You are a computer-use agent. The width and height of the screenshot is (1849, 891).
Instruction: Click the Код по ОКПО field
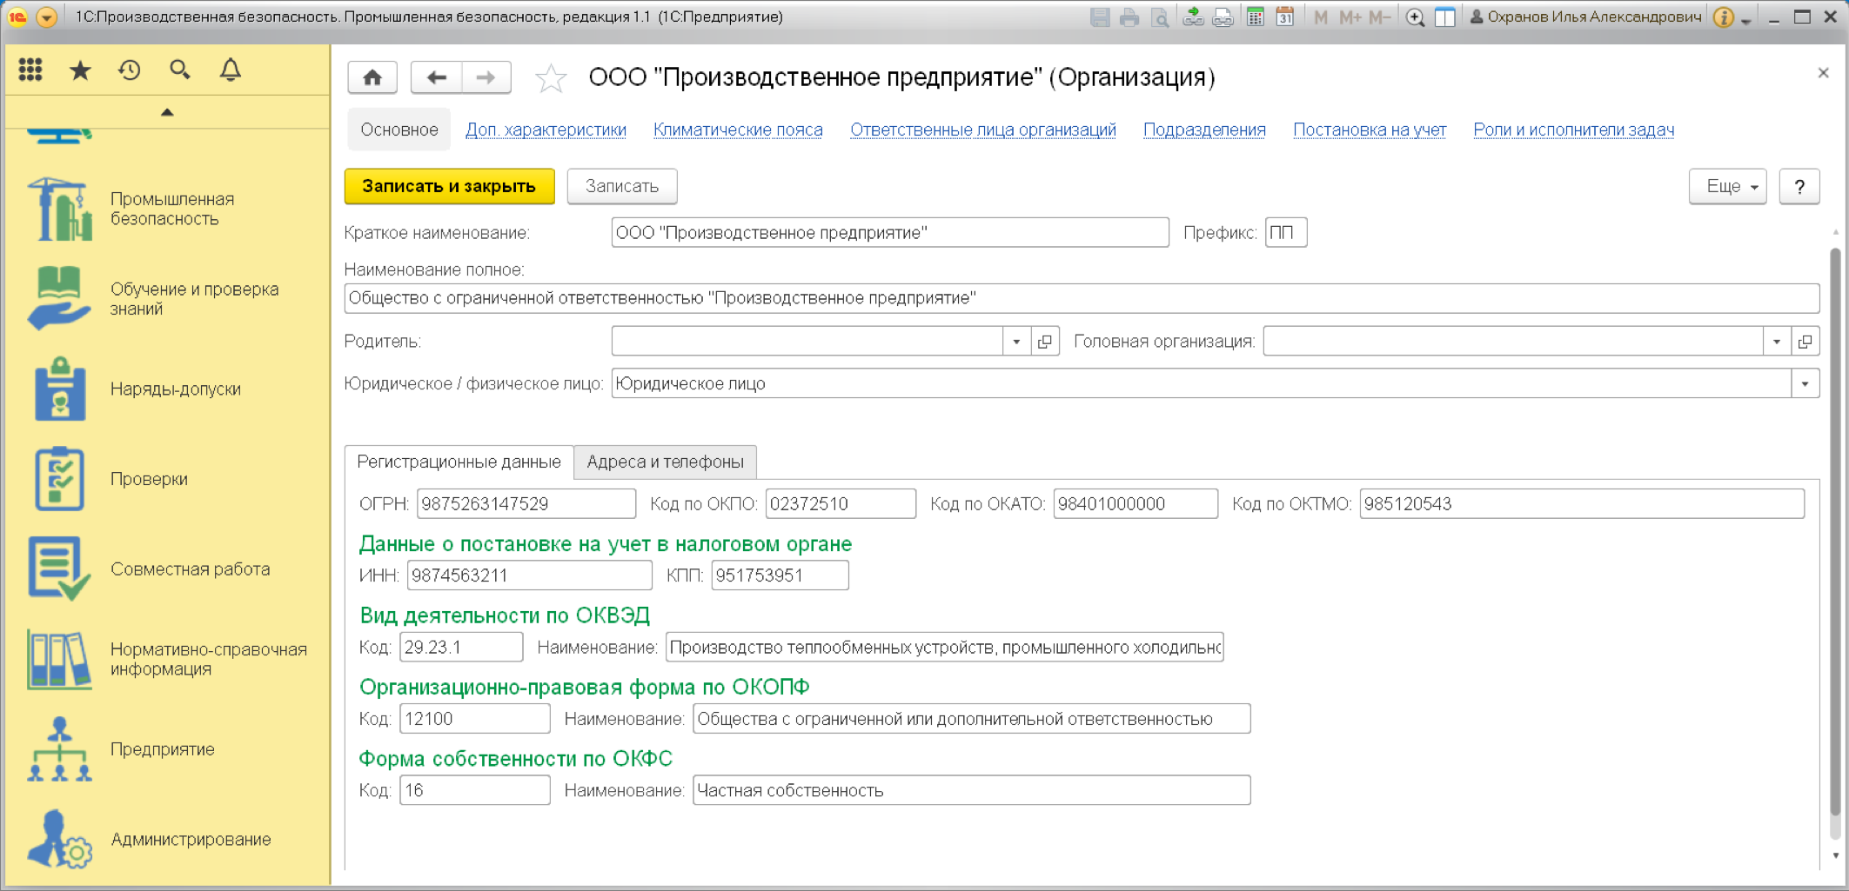click(841, 504)
